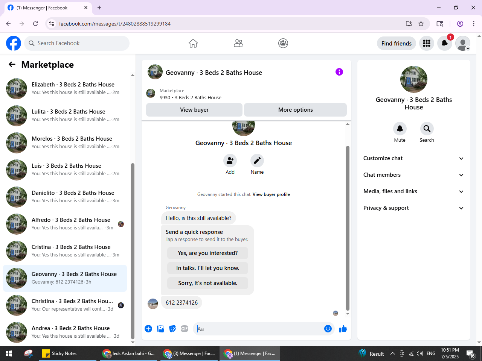The width and height of the screenshot is (482, 361).
Task: Send quick reply "Sorry, it's not available."
Action: [x=208, y=283]
